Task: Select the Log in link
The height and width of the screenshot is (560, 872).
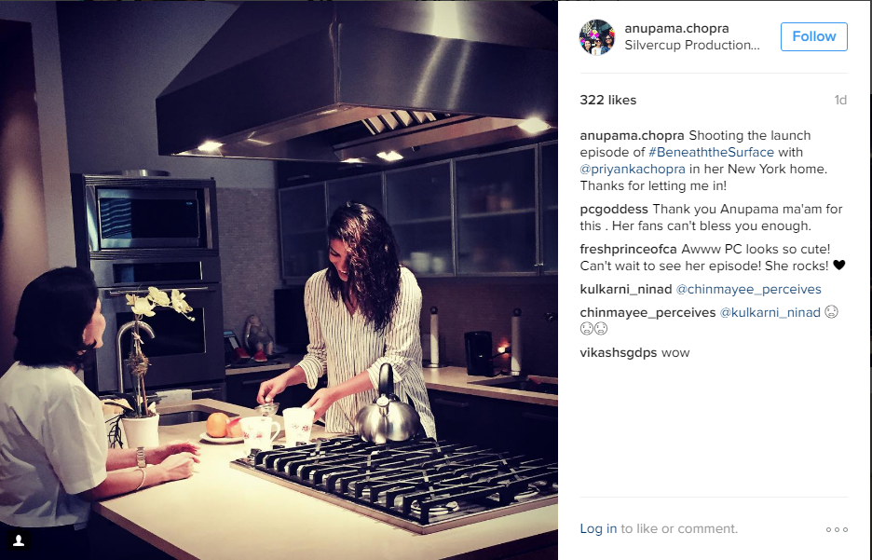Action: click(598, 529)
